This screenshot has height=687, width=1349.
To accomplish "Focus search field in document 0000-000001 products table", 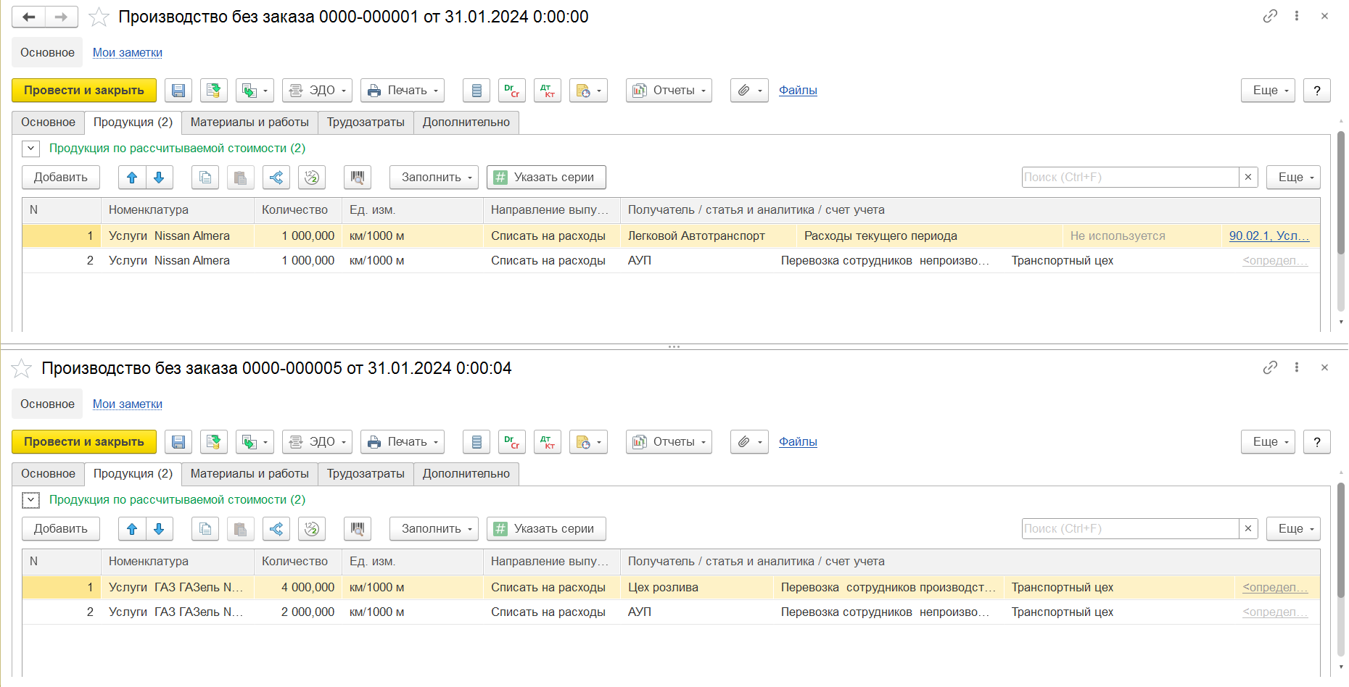I will pyautogui.click(x=1130, y=178).
